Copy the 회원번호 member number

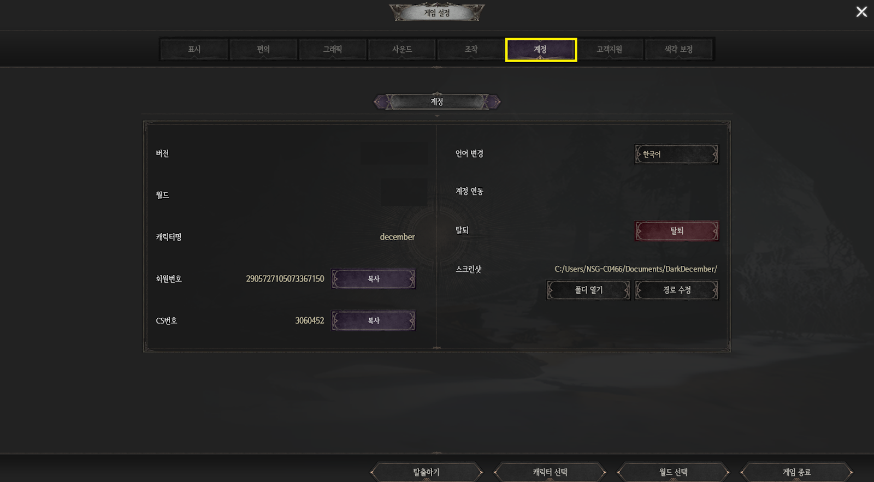374,279
